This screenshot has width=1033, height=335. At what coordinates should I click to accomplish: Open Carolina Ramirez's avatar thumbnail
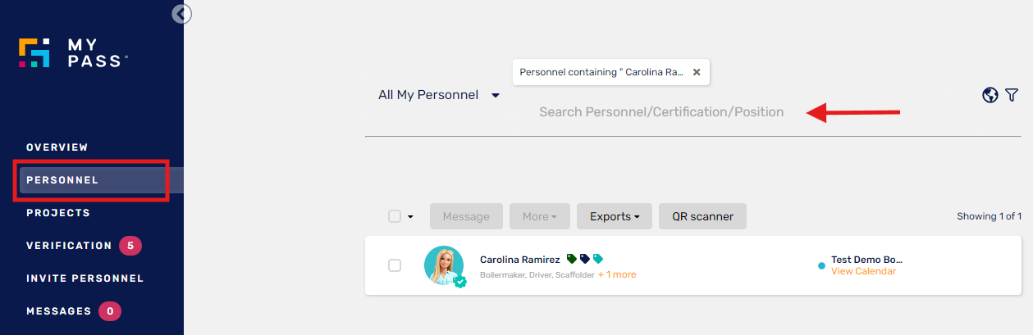pos(444,265)
